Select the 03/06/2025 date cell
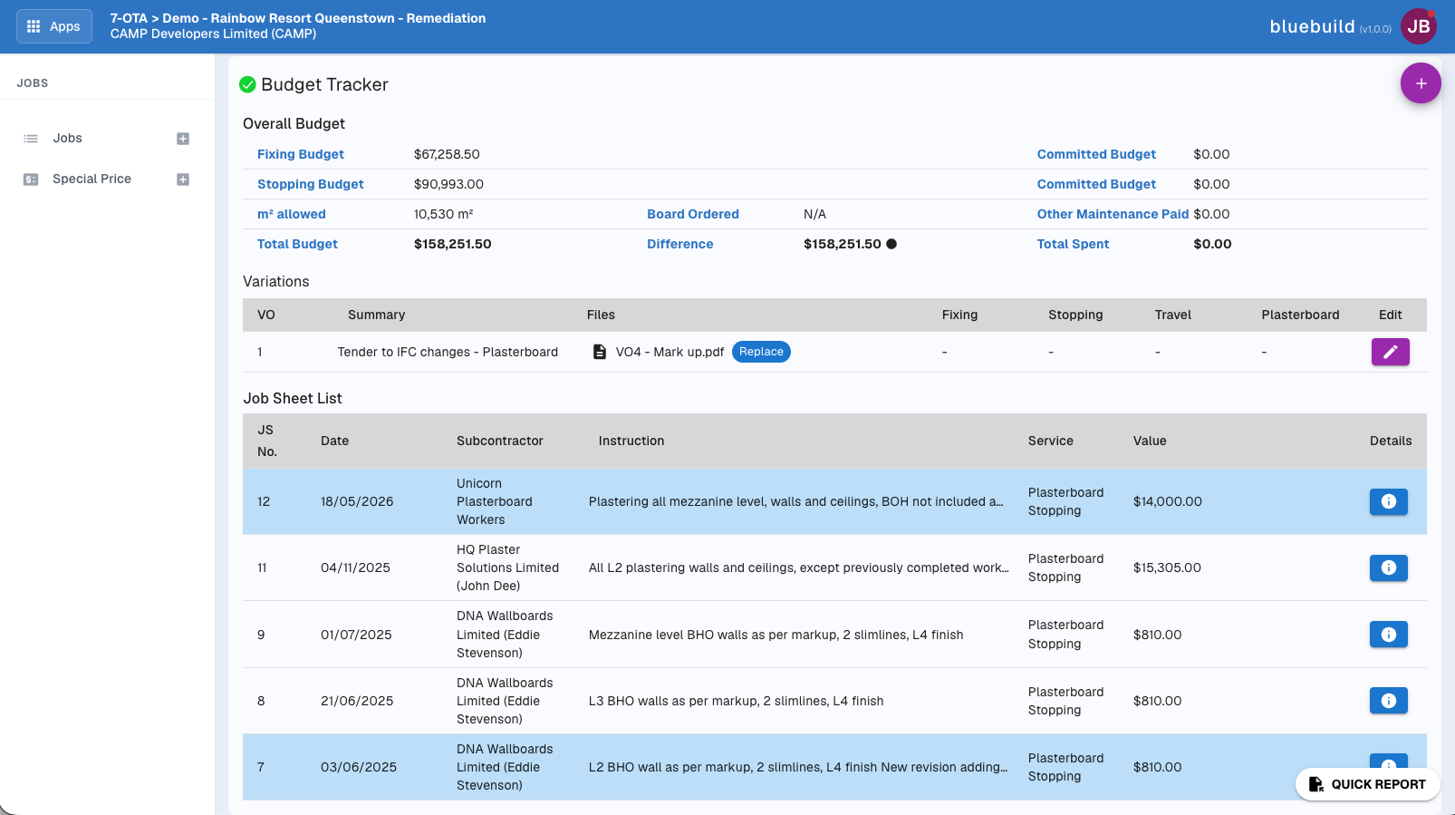 359,767
